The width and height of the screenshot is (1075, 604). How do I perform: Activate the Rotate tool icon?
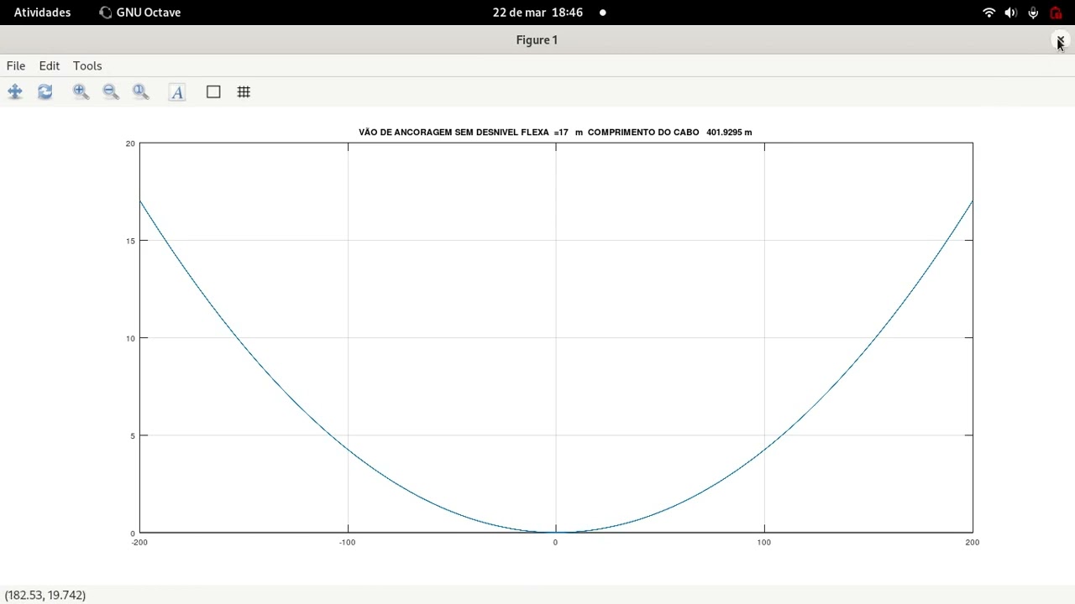45,92
